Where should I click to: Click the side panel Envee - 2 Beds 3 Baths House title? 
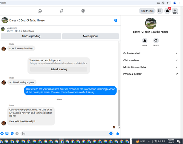click(150, 32)
